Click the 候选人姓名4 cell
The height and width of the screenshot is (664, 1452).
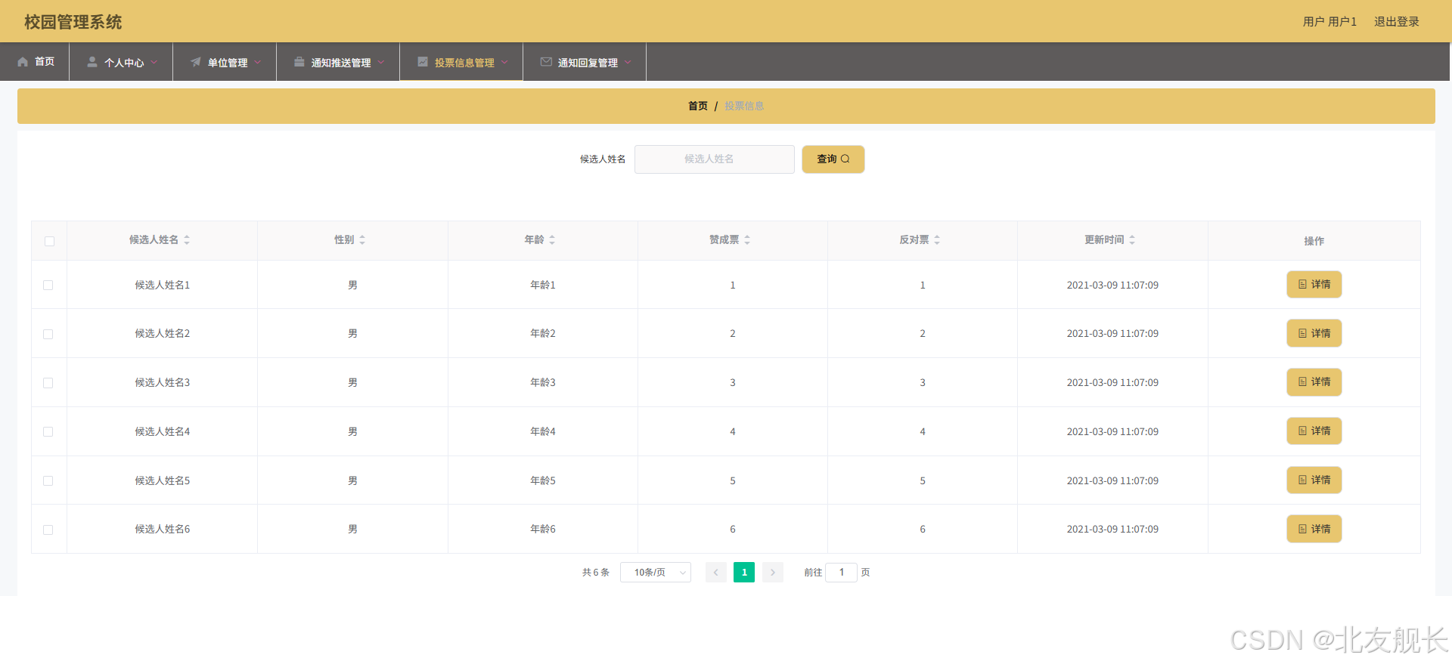coord(163,431)
